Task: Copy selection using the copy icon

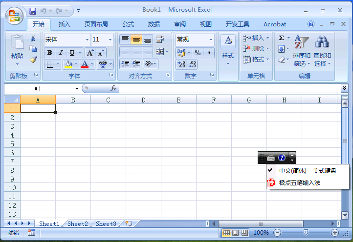Action: click(x=33, y=48)
